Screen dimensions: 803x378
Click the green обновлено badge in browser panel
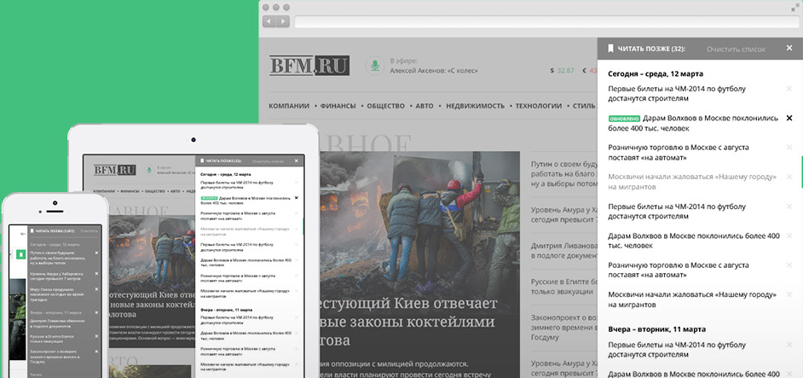pos(624,119)
